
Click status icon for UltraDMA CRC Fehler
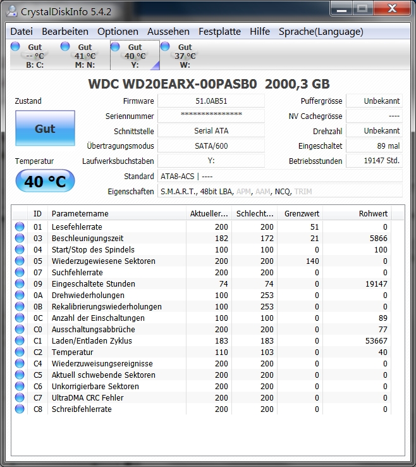click(x=20, y=397)
